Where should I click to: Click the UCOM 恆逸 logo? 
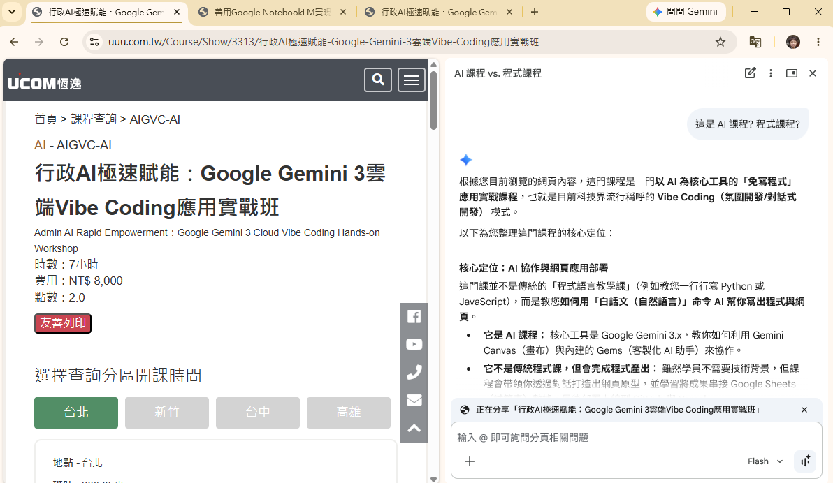(45, 82)
